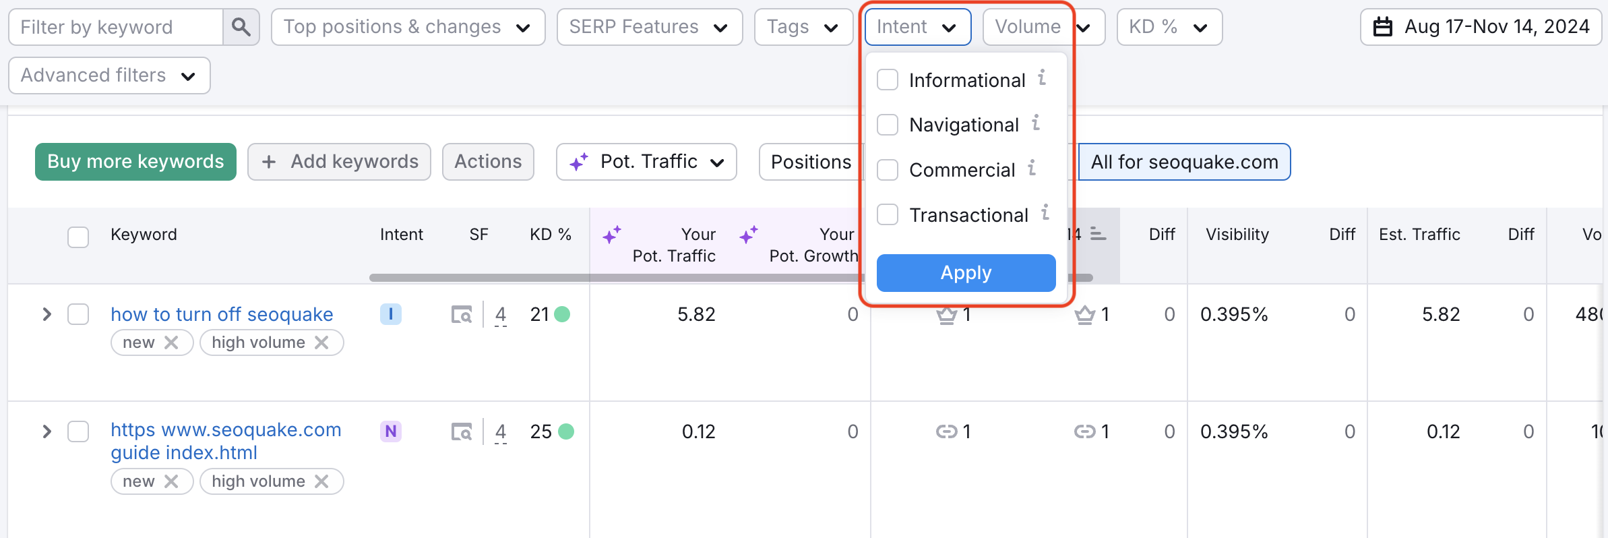Click the calendar icon in date range

coord(1382,27)
